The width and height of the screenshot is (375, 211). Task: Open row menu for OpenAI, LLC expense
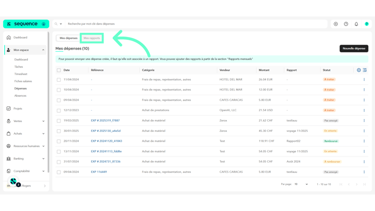[364, 110]
